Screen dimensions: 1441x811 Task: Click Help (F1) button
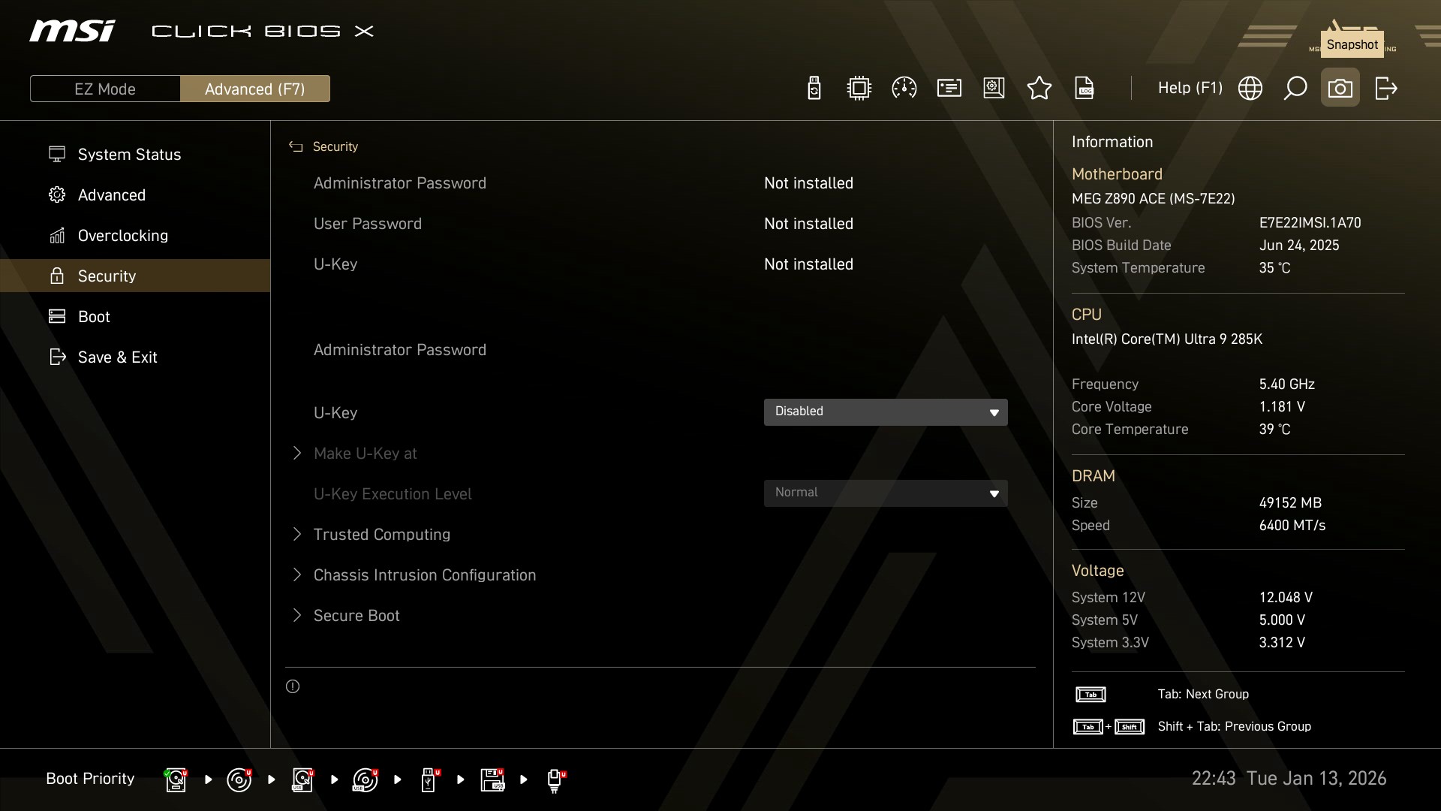pyautogui.click(x=1190, y=89)
